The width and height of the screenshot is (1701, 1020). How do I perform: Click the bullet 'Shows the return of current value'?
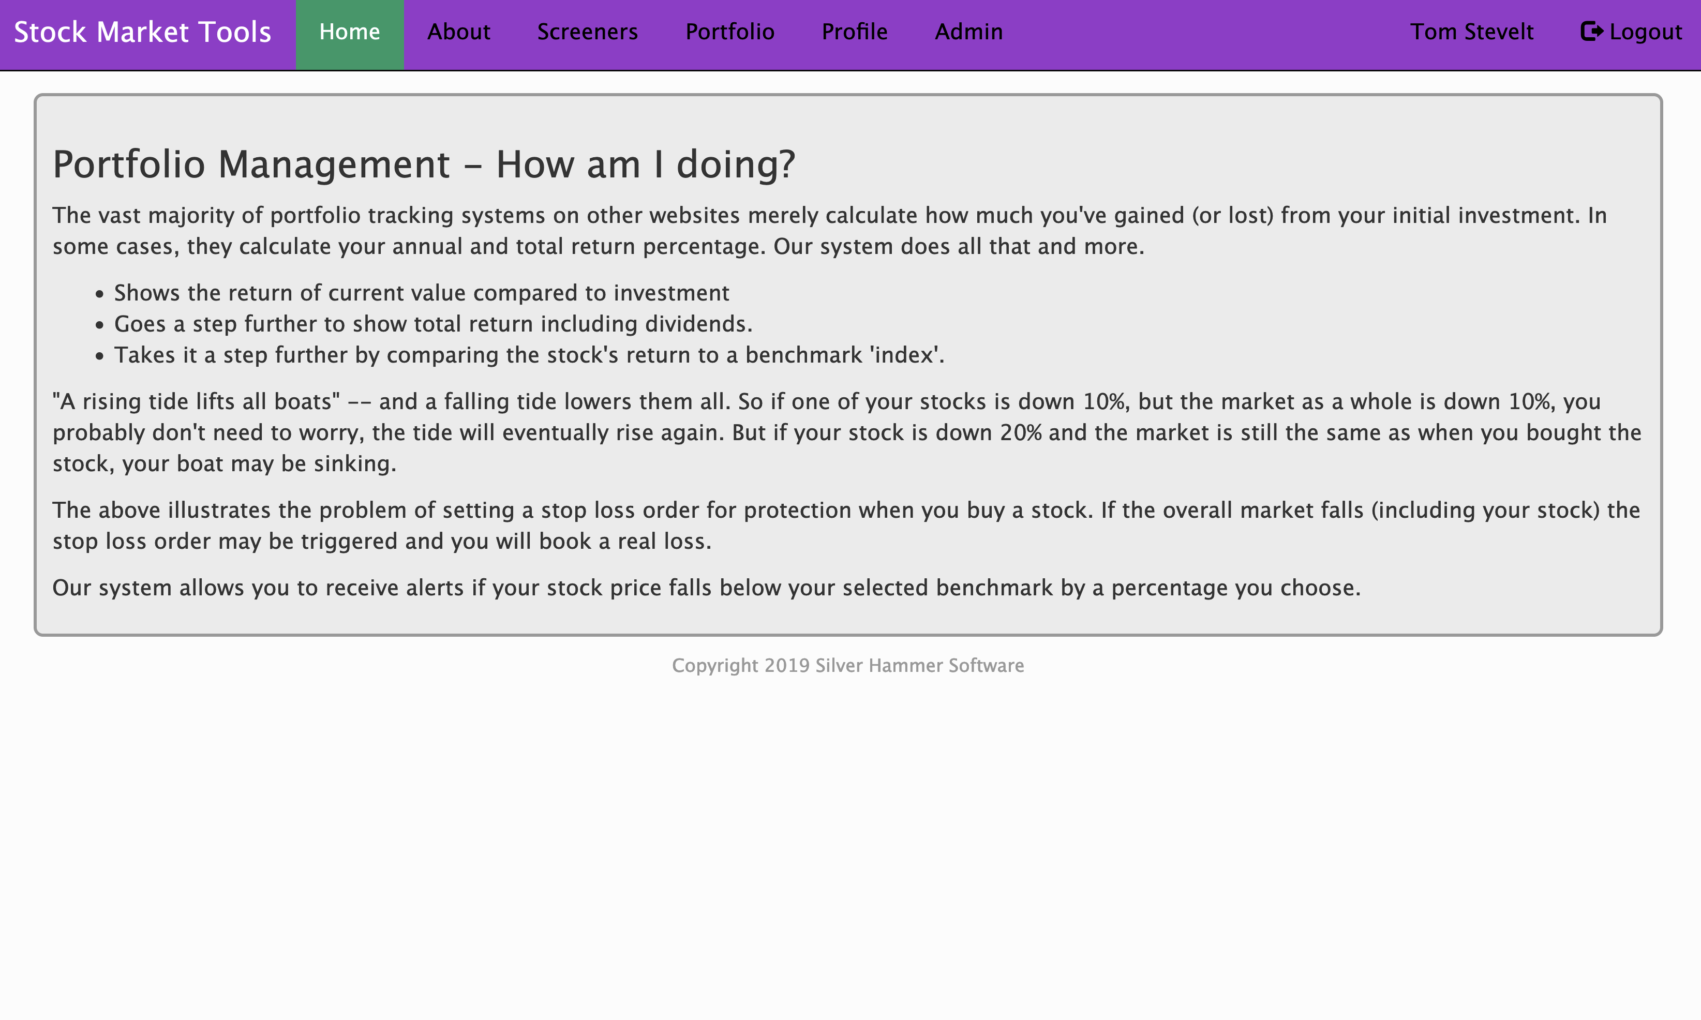pos(421,293)
